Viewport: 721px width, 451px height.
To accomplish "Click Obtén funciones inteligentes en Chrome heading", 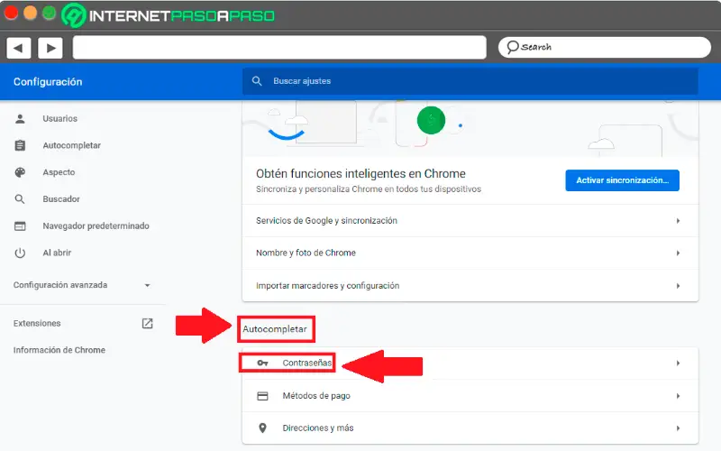I will click(360, 173).
